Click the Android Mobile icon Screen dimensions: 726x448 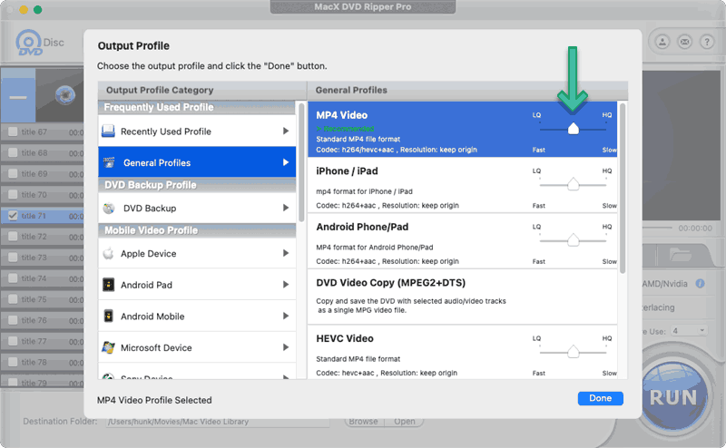coord(108,317)
